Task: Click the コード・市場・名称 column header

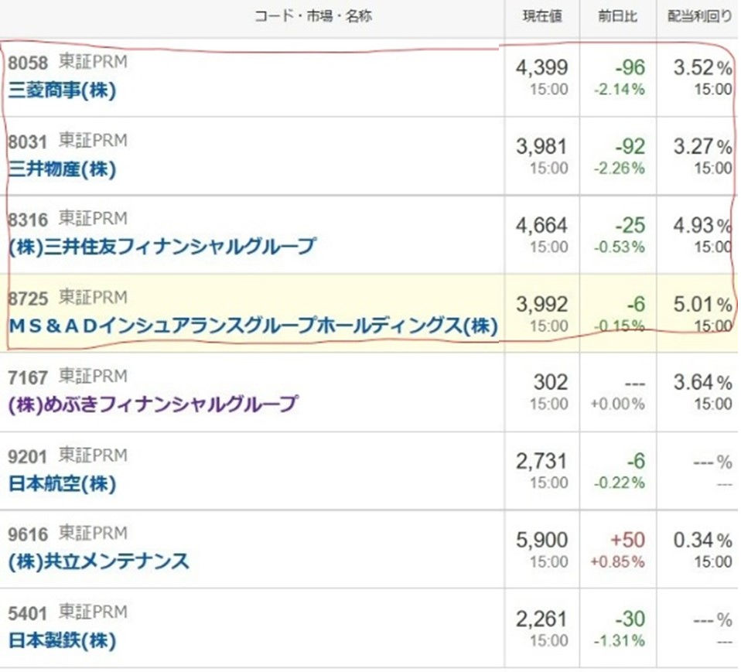Action: click(312, 17)
